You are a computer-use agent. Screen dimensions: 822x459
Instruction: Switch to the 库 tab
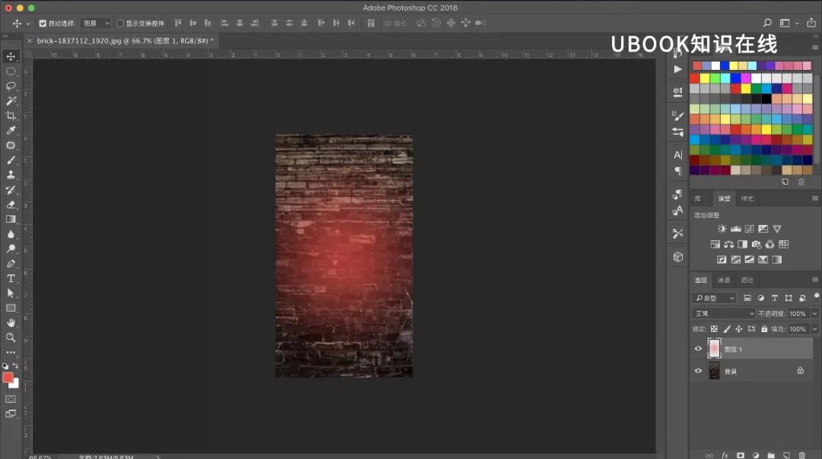[x=698, y=199]
